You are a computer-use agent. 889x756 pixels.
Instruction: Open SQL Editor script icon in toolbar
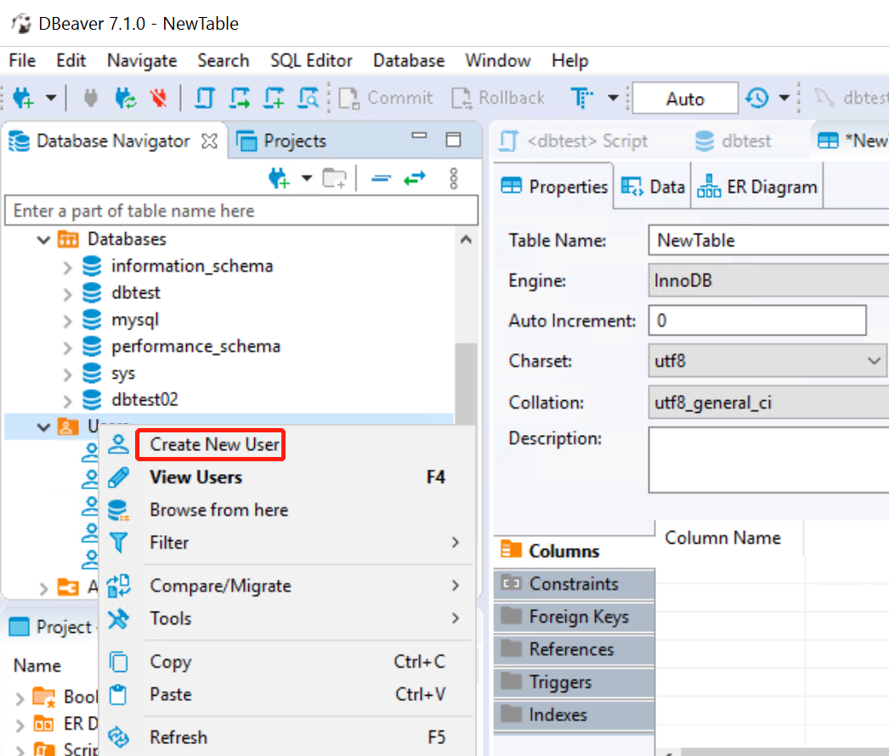tap(205, 99)
